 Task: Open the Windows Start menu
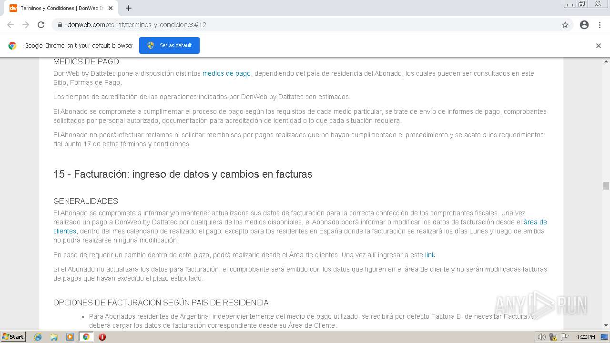click(13, 336)
